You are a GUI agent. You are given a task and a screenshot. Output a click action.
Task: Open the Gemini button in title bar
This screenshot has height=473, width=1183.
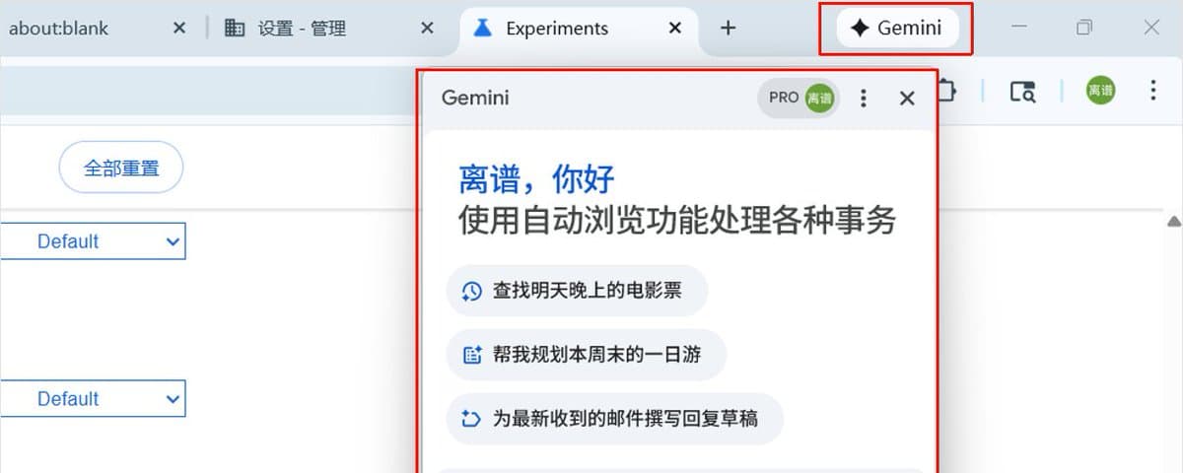coord(896,29)
